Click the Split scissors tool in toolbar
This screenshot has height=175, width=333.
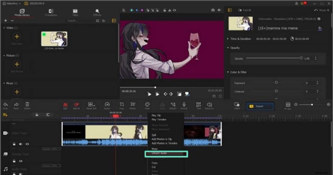[65, 105]
